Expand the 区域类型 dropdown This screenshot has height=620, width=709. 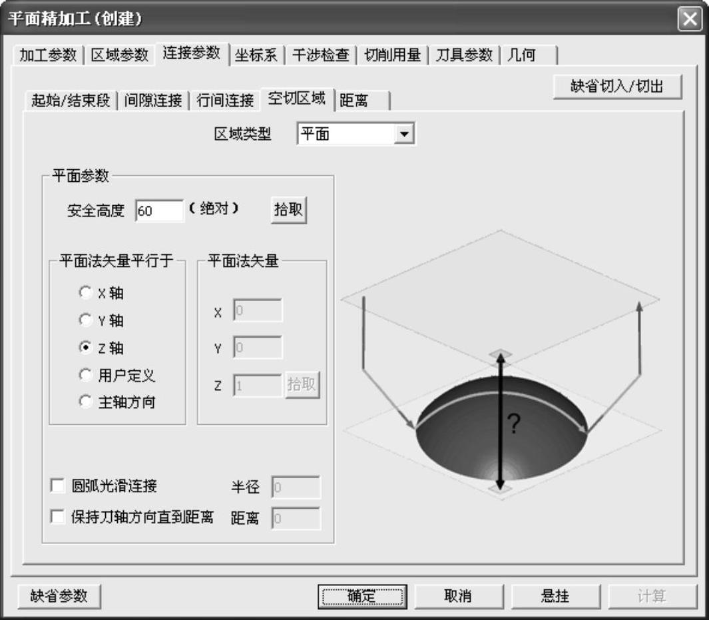pos(402,135)
